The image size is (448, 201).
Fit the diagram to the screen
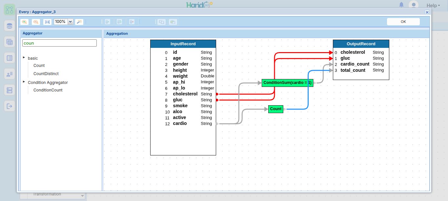pos(48,22)
